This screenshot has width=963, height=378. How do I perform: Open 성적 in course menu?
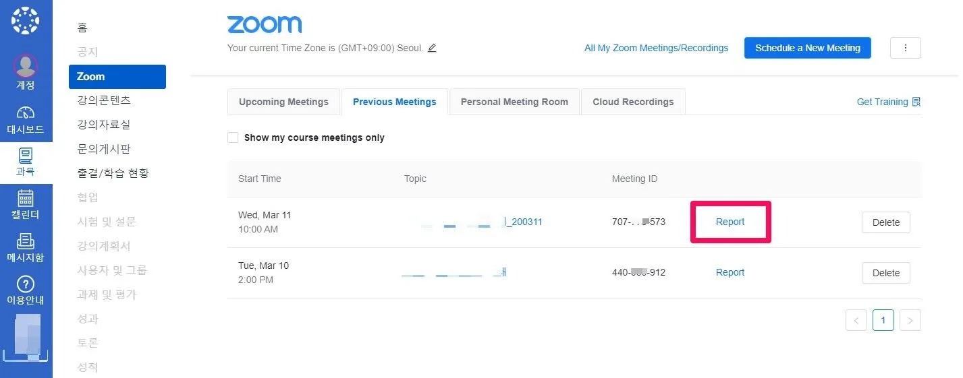88,367
